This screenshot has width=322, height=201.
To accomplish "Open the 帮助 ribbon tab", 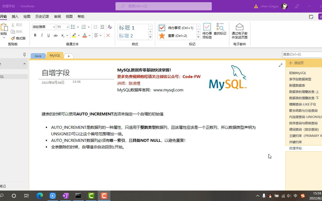I will (81, 16).
